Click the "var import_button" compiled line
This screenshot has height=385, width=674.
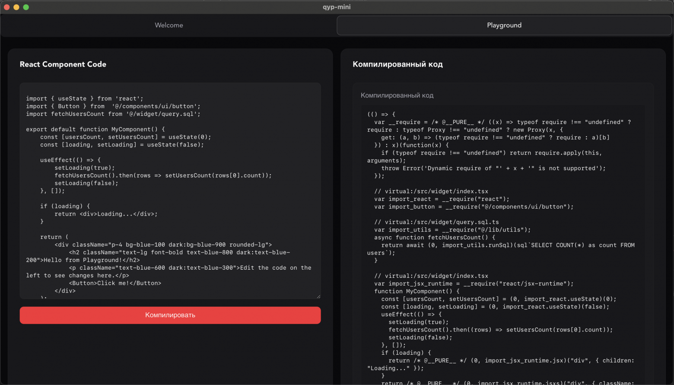pos(474,207)
